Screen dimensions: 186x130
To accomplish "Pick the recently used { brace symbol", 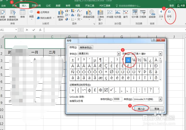I will pyautogui.click(x=78, y=90).
